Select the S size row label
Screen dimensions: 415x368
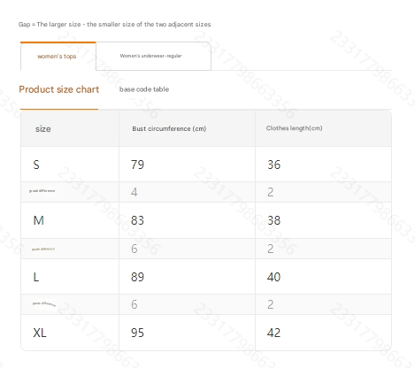36,165
